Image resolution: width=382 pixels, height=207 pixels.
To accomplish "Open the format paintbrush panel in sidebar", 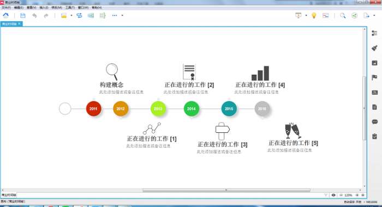I will pos(374,48).
